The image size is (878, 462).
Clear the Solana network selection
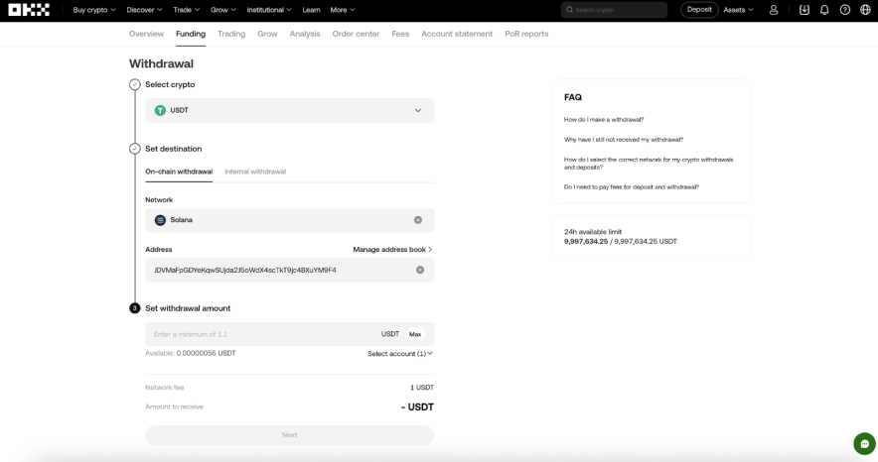tap(418, 220)
